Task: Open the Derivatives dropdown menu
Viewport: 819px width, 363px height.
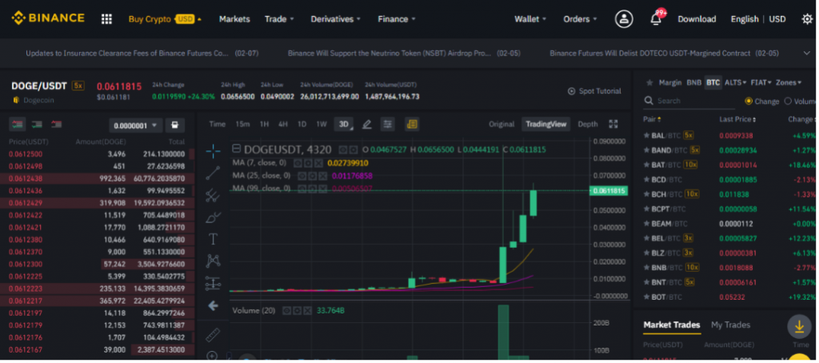Action: pos(336,19)
